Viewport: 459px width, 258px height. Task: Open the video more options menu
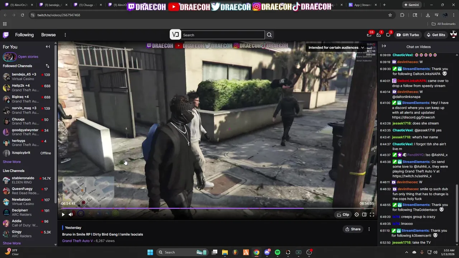click(369, 229)
